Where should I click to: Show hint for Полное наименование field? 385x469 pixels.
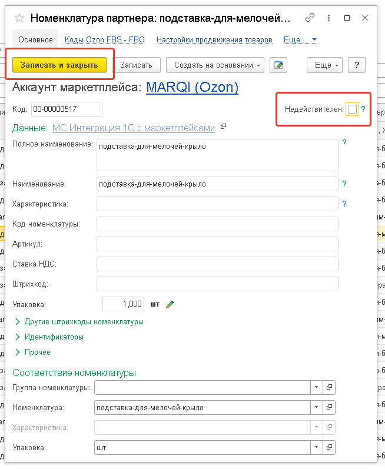pos(344,142)
